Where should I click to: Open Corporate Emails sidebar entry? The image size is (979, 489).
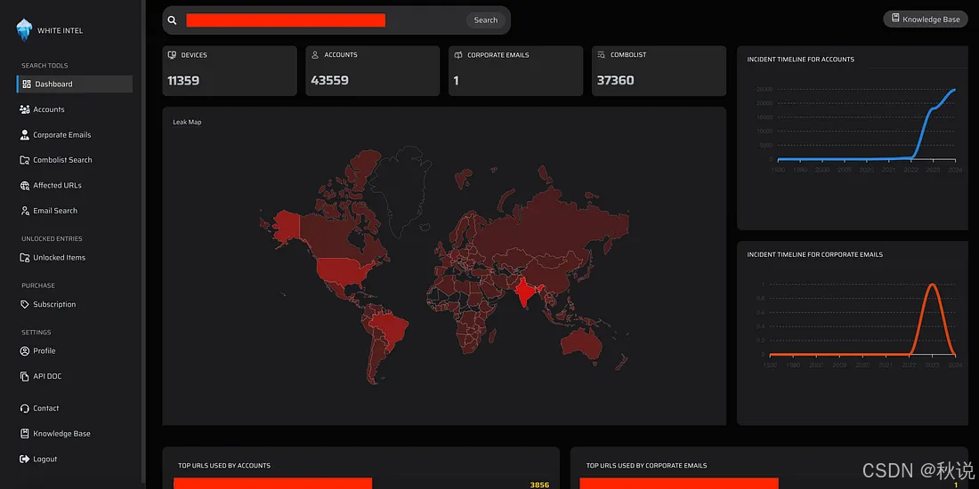pos(61,135)
